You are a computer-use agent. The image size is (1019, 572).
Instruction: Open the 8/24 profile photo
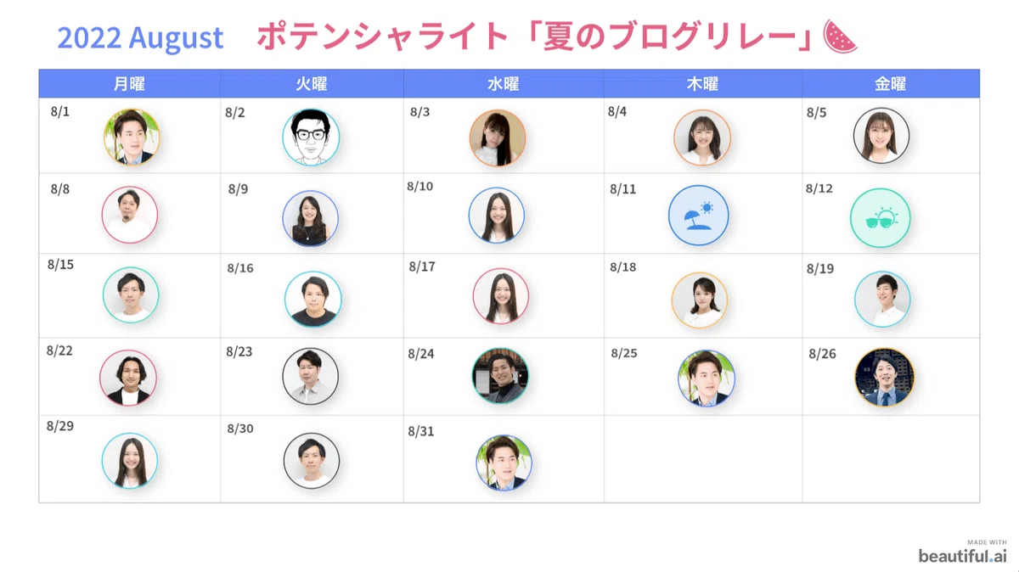pos(500,375)
